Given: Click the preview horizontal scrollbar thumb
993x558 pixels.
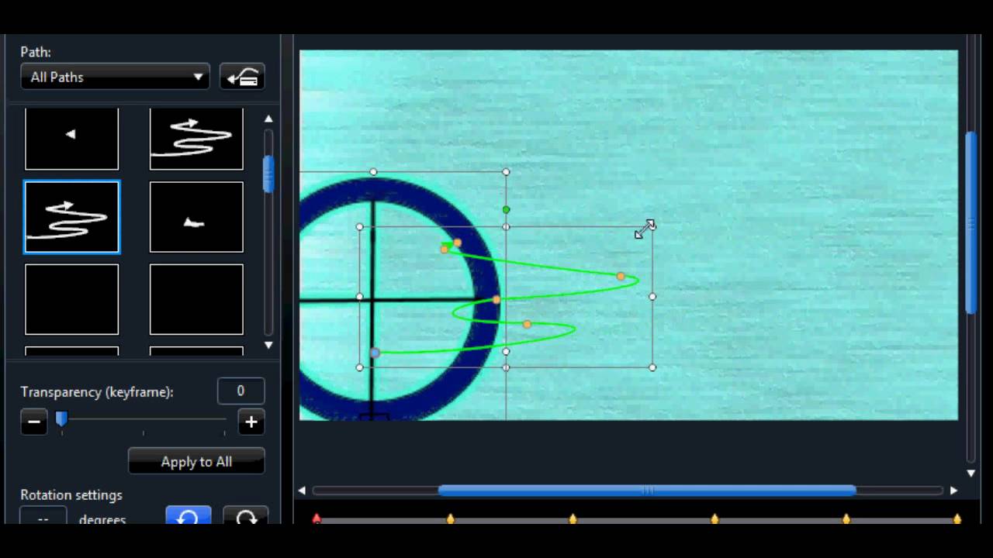Looking at the screenshot, I should [647, 490].
